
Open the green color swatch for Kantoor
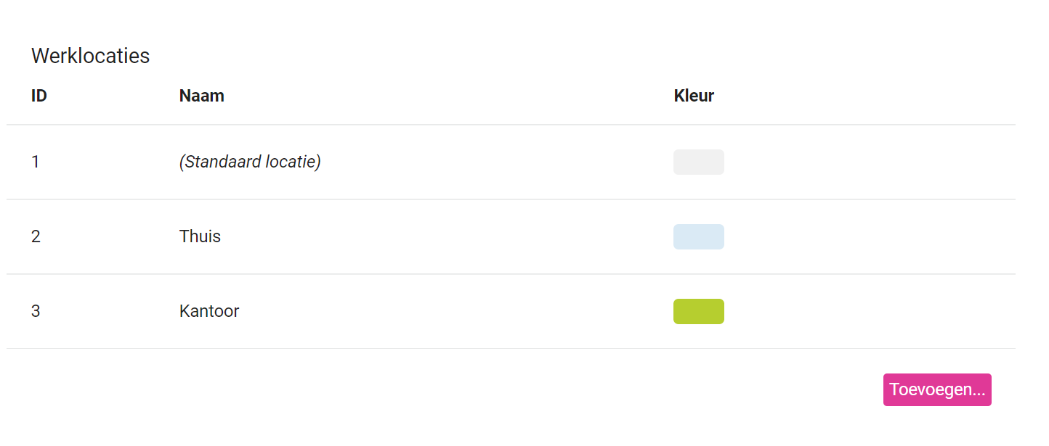click(699, 311)
